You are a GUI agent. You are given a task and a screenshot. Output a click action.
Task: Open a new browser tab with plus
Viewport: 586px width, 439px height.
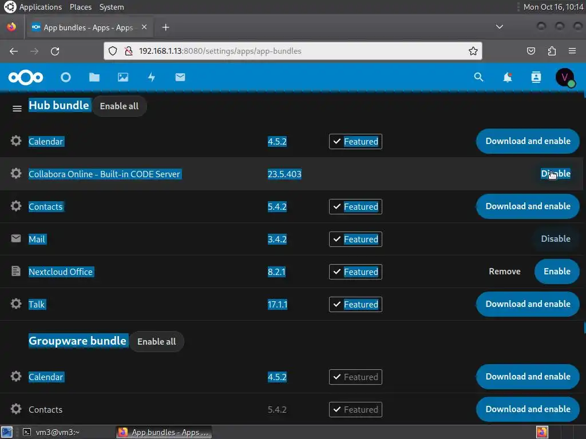[165, 27]
